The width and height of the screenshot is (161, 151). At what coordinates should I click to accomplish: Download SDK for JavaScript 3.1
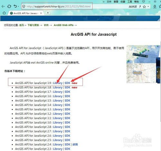[x=67, y=118]
